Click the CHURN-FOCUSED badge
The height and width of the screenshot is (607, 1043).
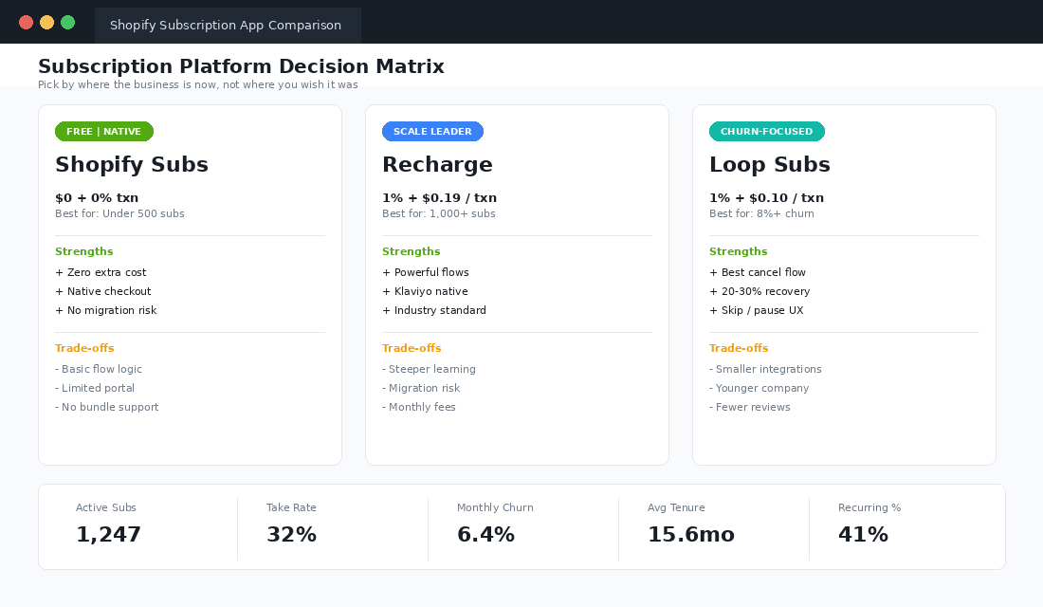[767, 131]
